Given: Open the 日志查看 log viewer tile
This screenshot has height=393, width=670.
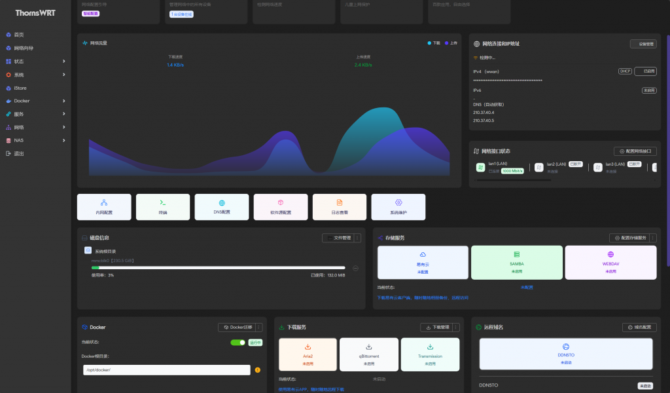Looking at the screenshot, I should [339, 206].
